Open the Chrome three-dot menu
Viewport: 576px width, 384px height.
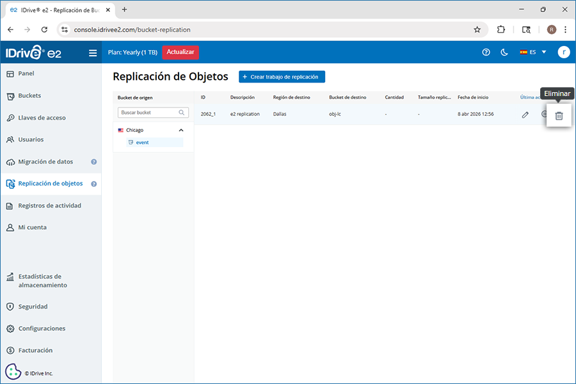565,29
